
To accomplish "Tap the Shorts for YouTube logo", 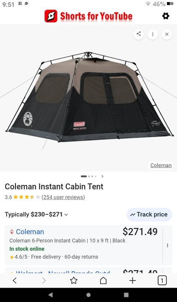I will pyautogui.click(x=88, y=16).
